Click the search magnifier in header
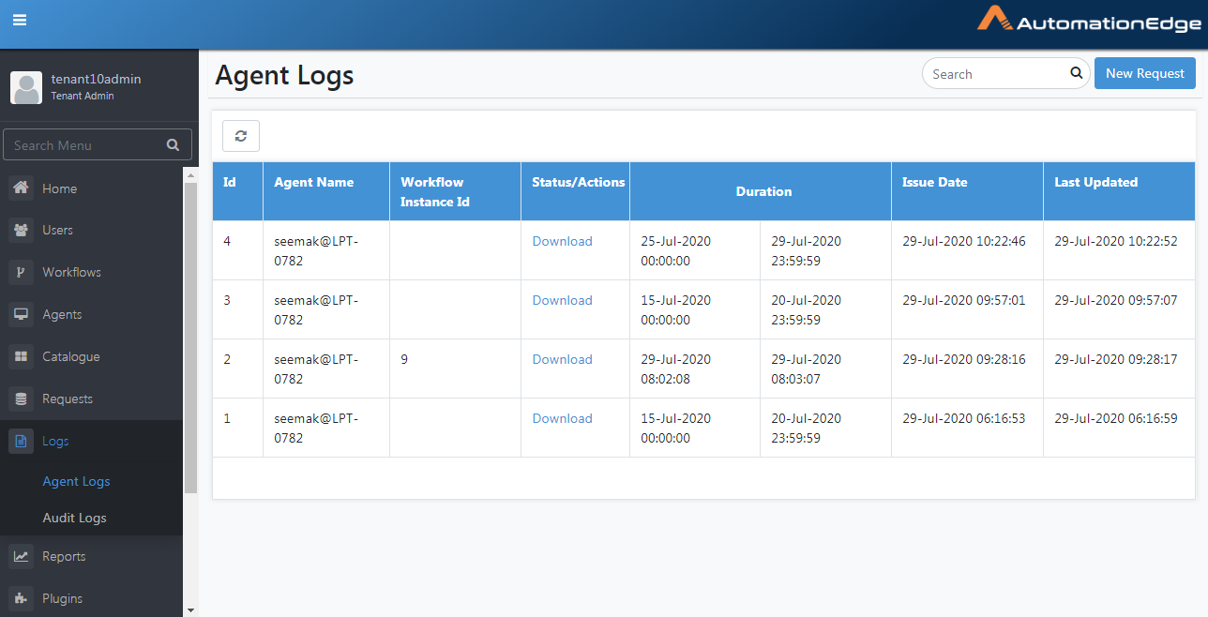1208x617 pixels. pyautogui.click(x=1076, y=73)
